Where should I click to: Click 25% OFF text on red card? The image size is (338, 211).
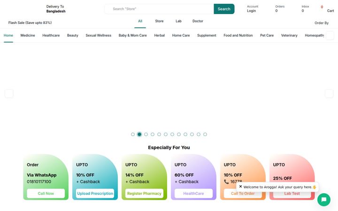pos(283,178)
